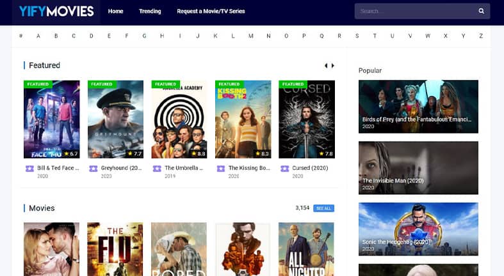Screen dimensions: 504x276
Task: Click the YIFY Movies logo
Action: tap(56, 11)
